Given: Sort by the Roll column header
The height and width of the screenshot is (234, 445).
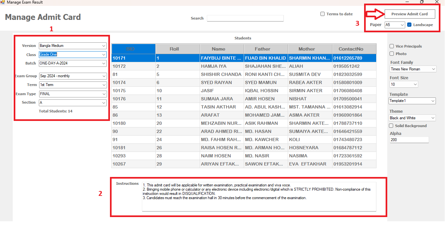Looking at the screenshot, I should 178,49.
